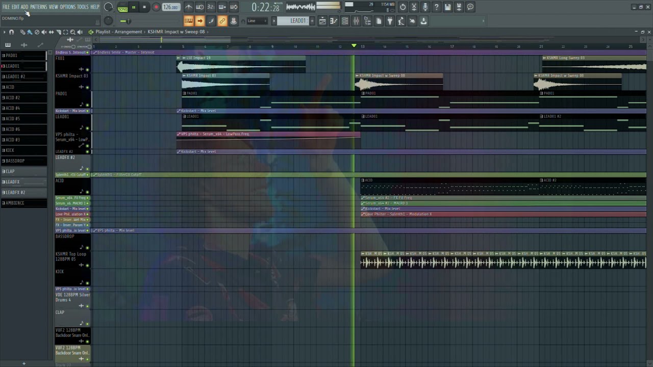The image size is (653, 367).
Task: Mute the LEAD01 track via green LED
Action: [87, 128]
